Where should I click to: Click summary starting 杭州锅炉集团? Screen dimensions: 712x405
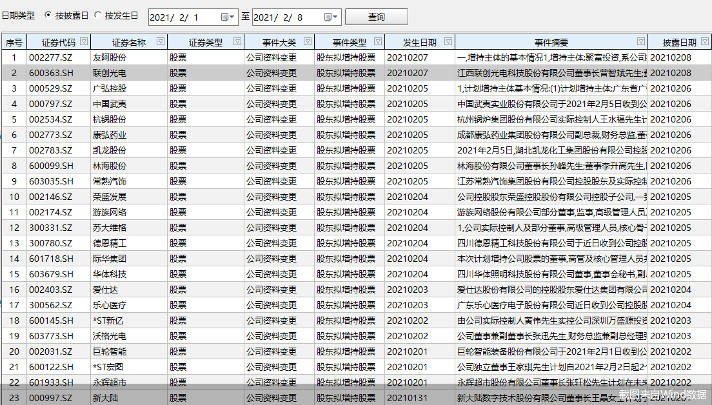point(551,119)
